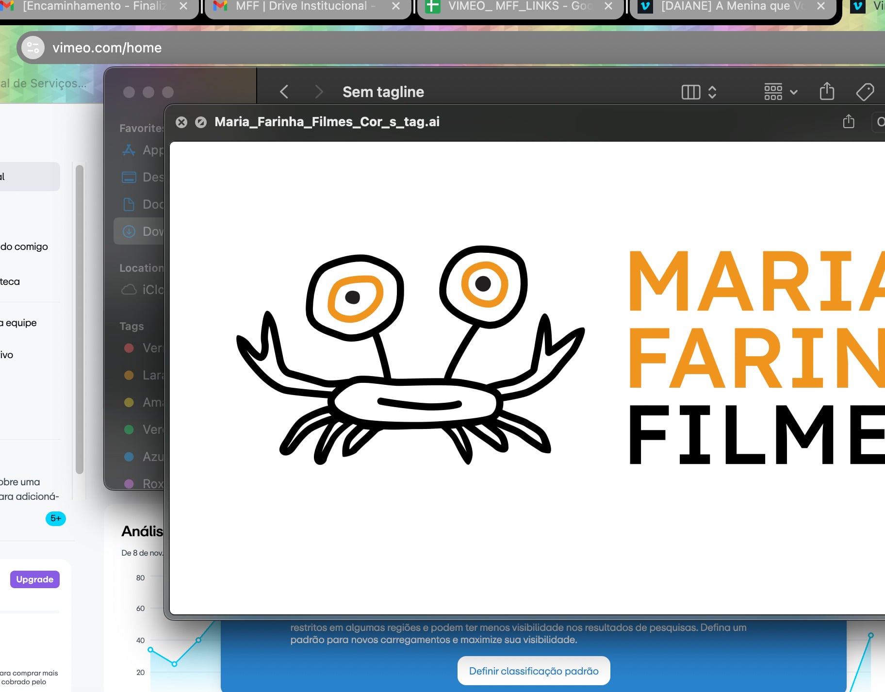The image size is (885, 692).
Task: Click the Tags icon in Finder toolbar
Action: pos(865,92)
